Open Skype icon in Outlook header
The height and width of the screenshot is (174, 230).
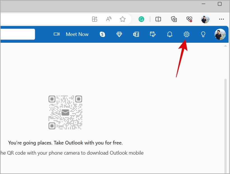tap(102, 34)
